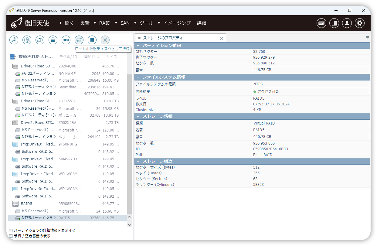Click the connected storages header icon
377x246 pixels.
pos(12,57)
